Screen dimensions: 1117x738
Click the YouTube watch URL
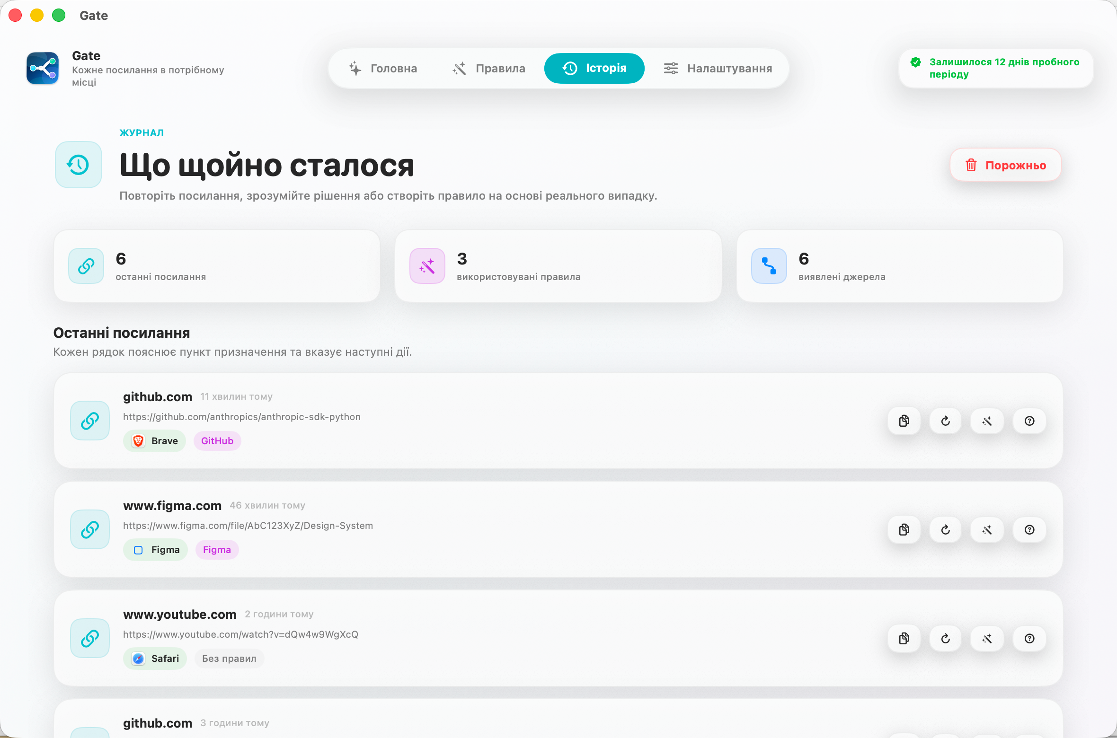pyautogui.click(x=240, y=634)
